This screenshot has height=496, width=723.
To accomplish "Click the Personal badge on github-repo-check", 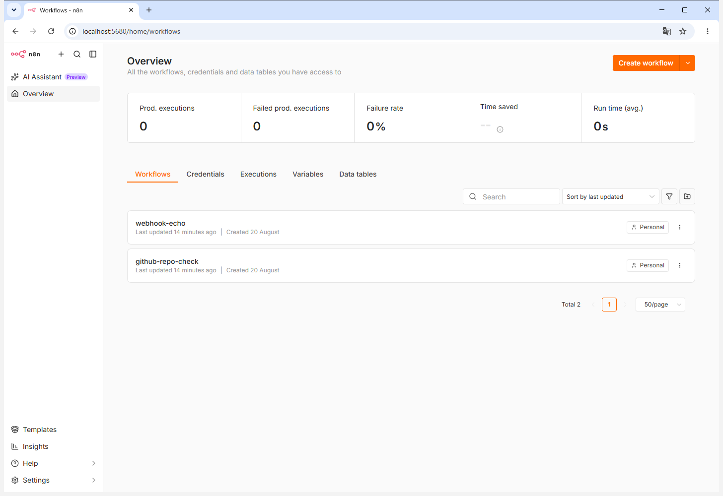I will click(x=648, y=265).
